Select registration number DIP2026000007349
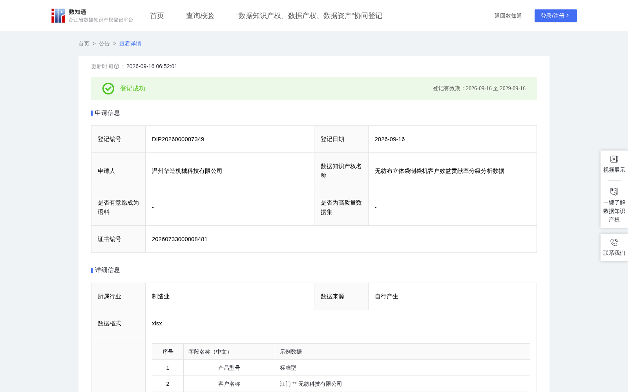This screenshot has height=392, width=628. click(178, 139)
